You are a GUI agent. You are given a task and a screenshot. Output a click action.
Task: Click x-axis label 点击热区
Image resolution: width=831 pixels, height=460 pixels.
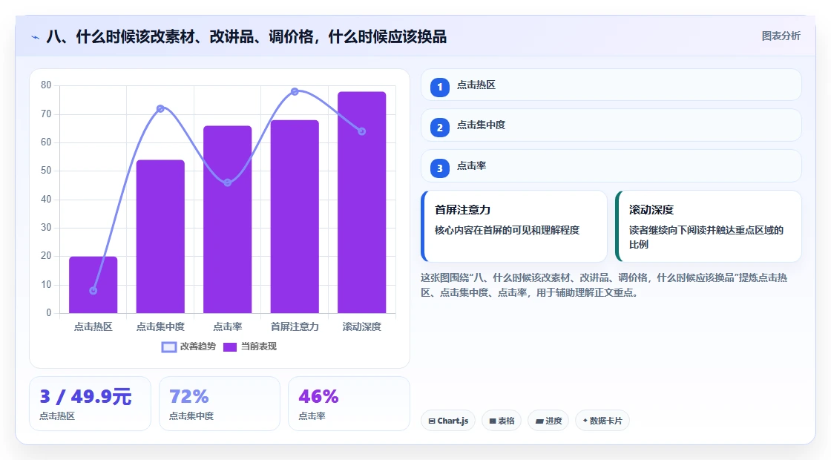coord(93,326)
